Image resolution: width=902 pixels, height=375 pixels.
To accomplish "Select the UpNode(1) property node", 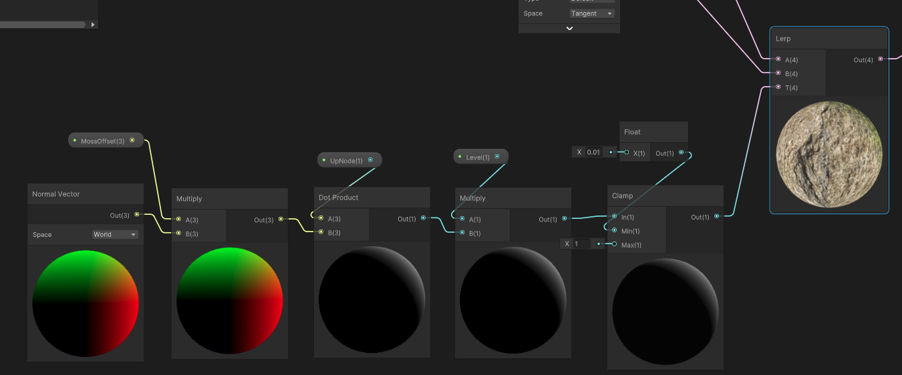I will coord(349,160).
